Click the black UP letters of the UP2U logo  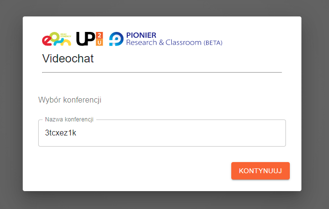[86, 39]
